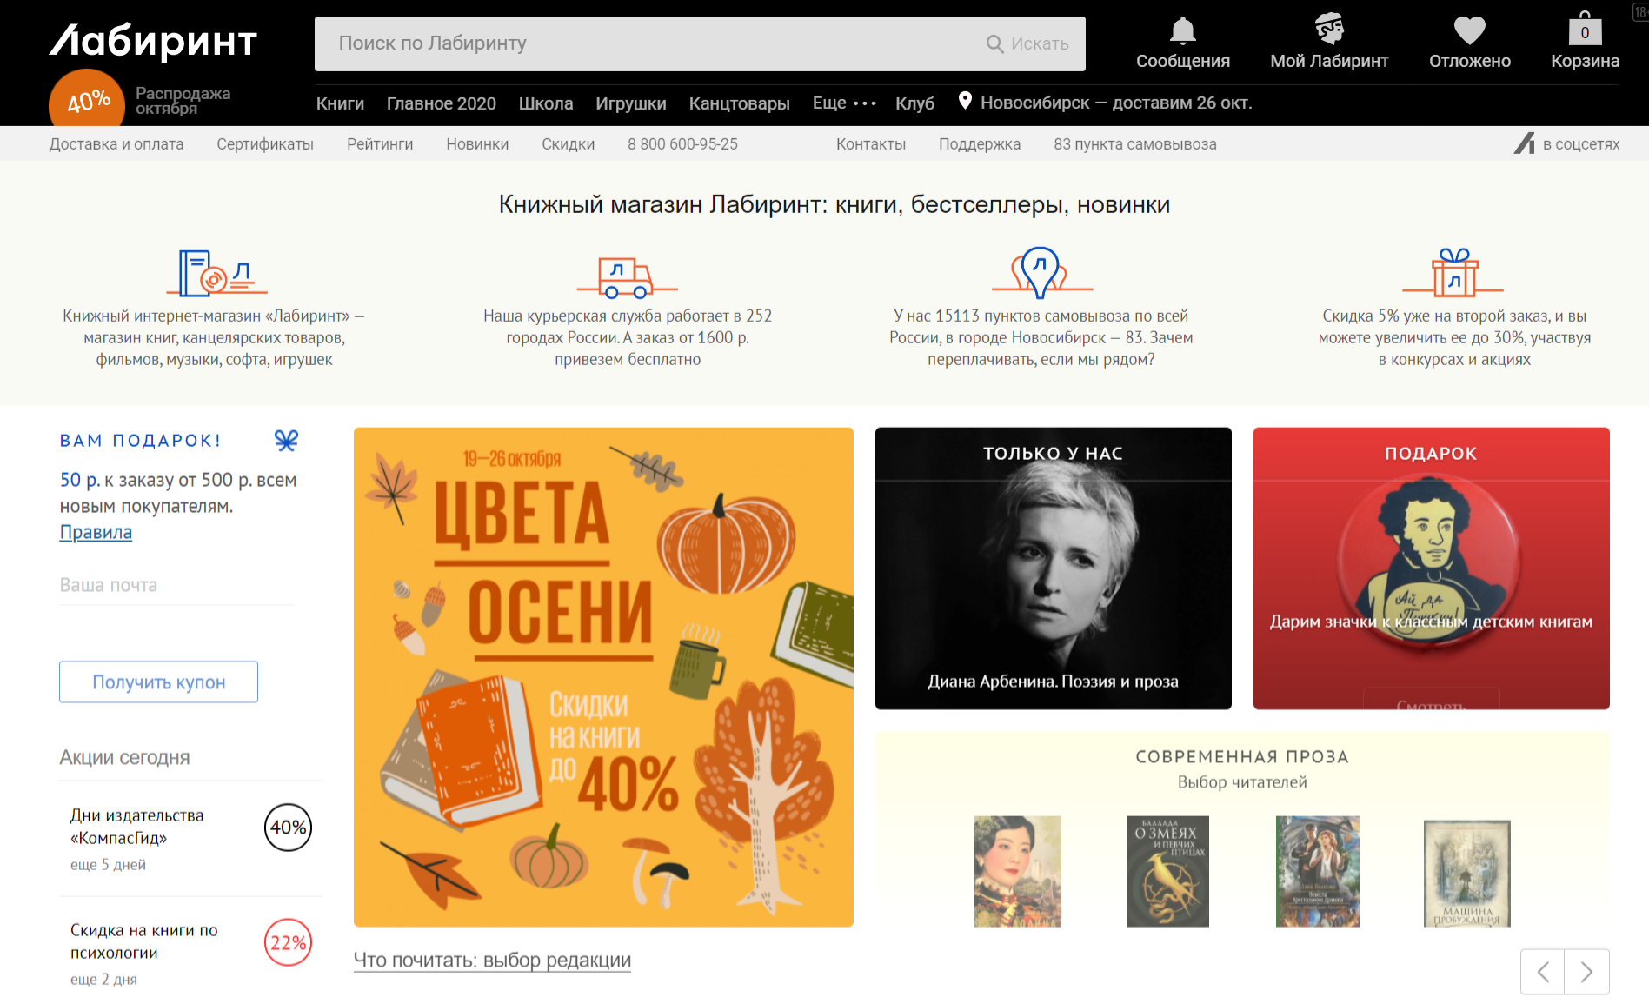Open Мой Лабиринт profile icon

[1328, 30]
